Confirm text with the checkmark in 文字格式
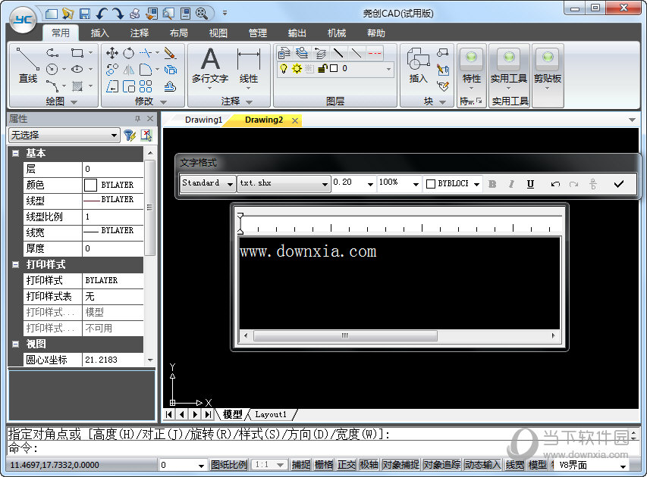Screen dimensions: 647x477 (x=618, y=184)
